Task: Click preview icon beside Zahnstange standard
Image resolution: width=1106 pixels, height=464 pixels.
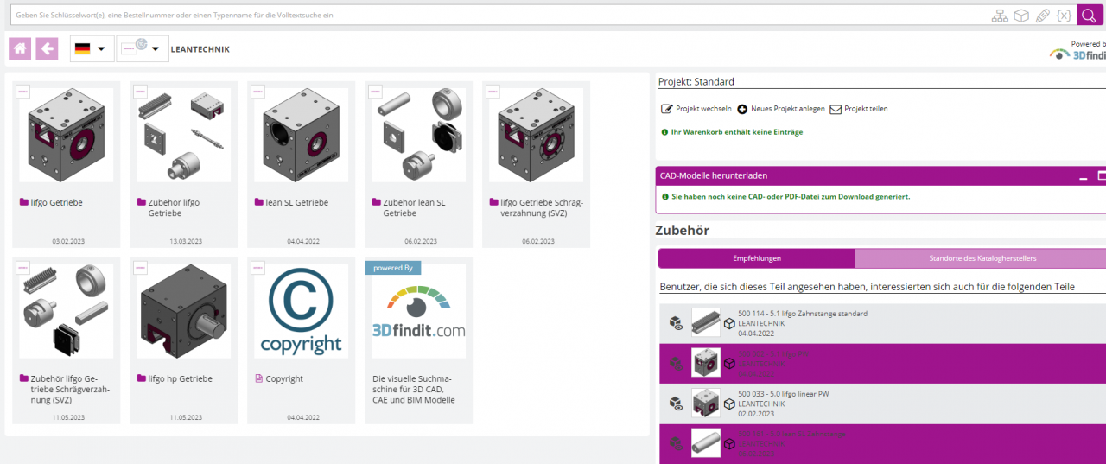Action: [677, 323]
